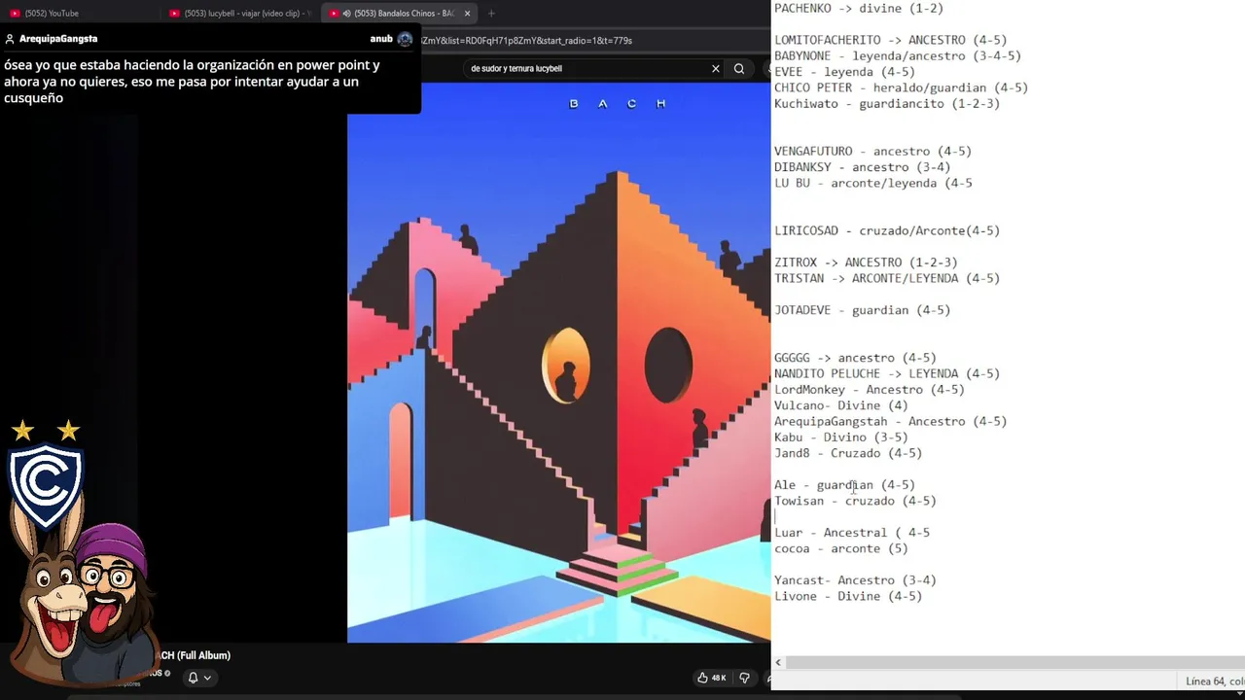Screen dimensions: 1245x700
Task: Click the BACH album video player
Action: (x=559, y=362)
